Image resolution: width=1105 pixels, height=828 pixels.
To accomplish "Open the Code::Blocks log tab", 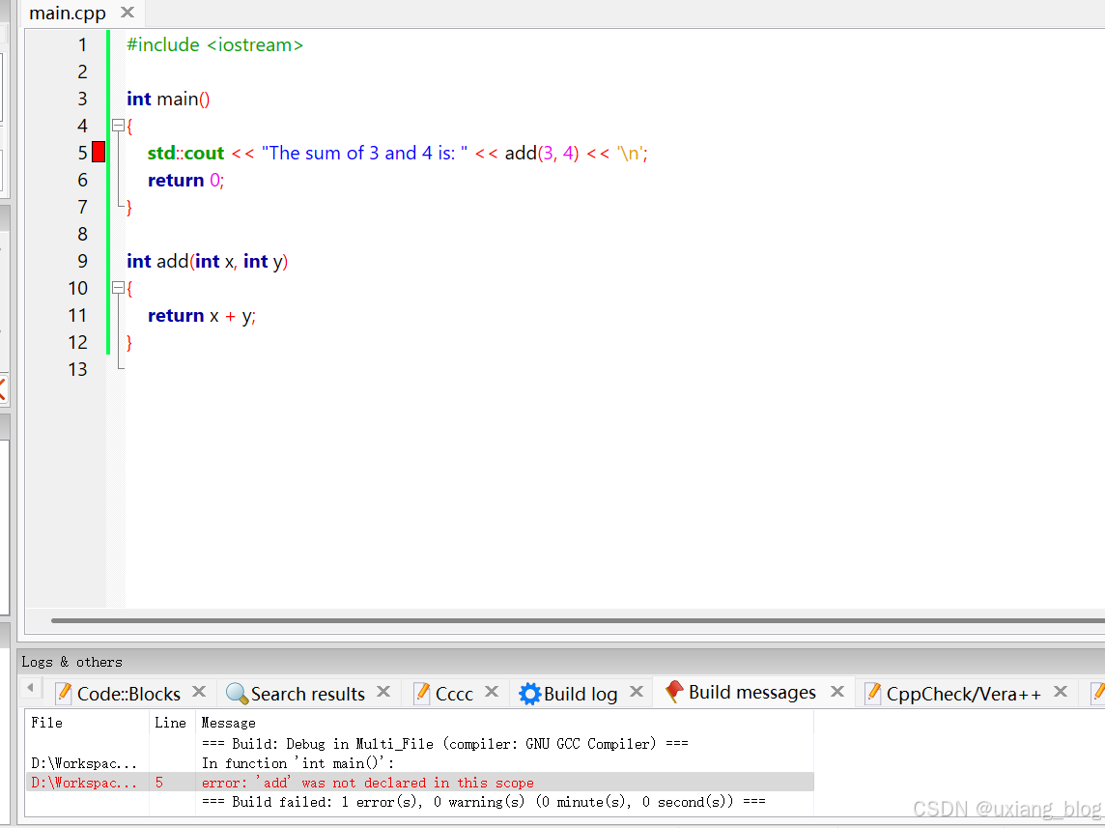I will pos(129,694).
